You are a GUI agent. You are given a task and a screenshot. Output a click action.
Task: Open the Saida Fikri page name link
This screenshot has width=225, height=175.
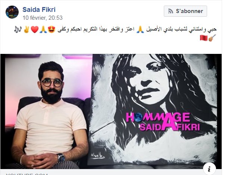coord(39,10)
